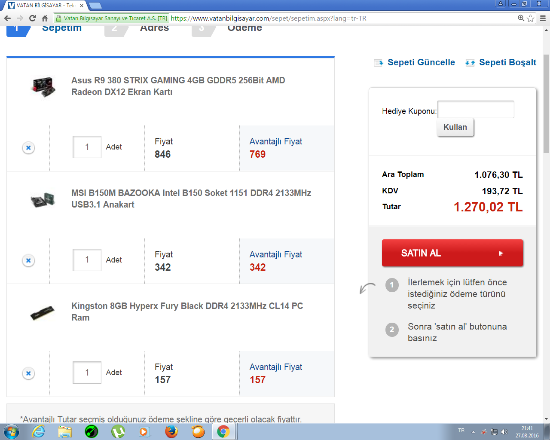Open the Kingston 8GB Hyperx Fury title
The height and width of the screenshot is (440, 550).
point(187,312)
